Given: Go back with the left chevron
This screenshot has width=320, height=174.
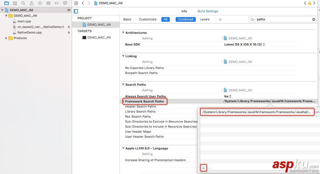Looking at the screenshot, I should pyautogui.click(x=83, y=3).
